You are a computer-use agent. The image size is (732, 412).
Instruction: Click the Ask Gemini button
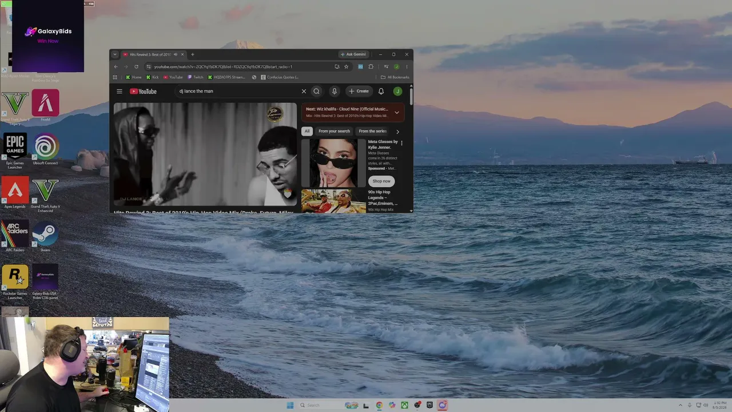(353, 54)
